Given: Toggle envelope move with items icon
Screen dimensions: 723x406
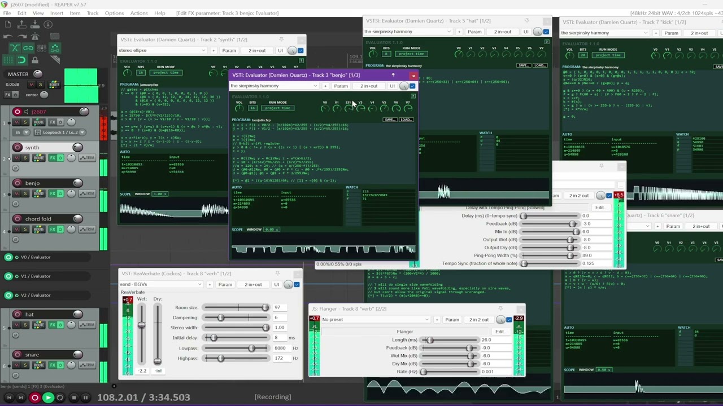Looking at the screenshot, I should pos(55,48).
